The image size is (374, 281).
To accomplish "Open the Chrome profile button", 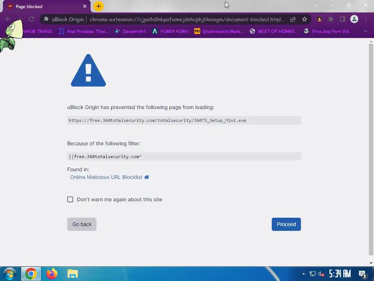I will (354, 19).
